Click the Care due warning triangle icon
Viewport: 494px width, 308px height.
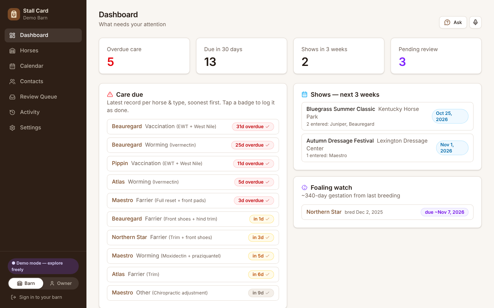click(x=110, y=95)
